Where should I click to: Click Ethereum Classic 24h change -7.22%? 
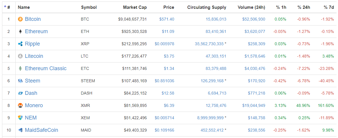click(304, 69)
